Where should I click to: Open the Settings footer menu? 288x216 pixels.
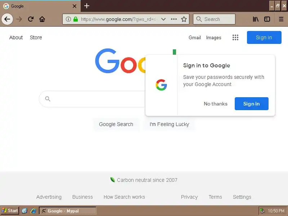coord(242,197)
